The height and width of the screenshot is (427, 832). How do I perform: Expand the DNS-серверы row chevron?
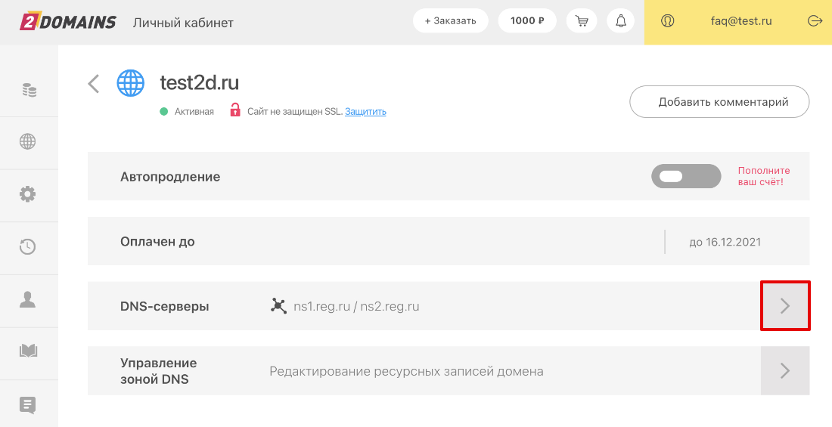coord(785,306)
